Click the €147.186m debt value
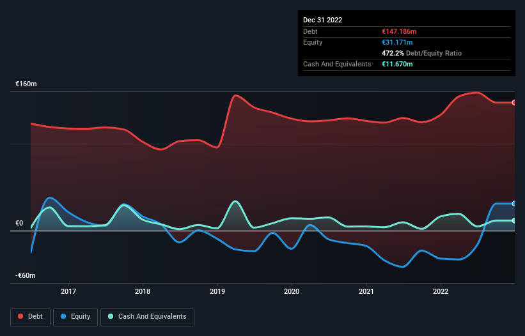The width and height of the screenshot is (525, 336). [399, 31]
